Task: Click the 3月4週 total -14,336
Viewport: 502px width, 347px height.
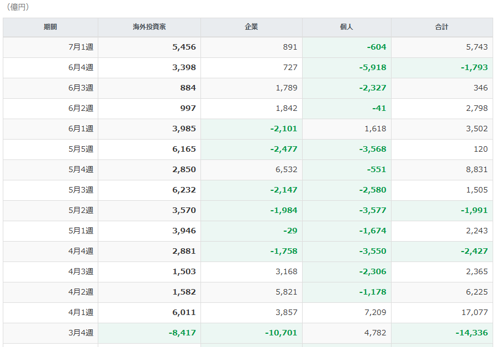Action: click(x=472, y=333)
